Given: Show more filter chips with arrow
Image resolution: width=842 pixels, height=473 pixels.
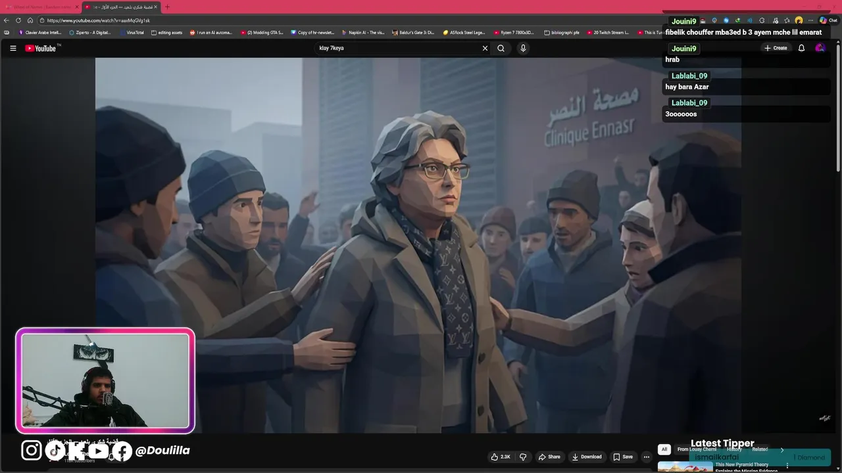Looking at the screenshot, I should (x=781, y=449).
